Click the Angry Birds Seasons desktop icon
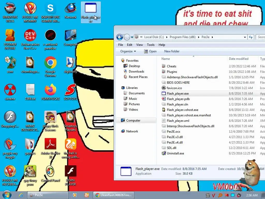Viewport: 265px width, 199px height. click(50, 121)
